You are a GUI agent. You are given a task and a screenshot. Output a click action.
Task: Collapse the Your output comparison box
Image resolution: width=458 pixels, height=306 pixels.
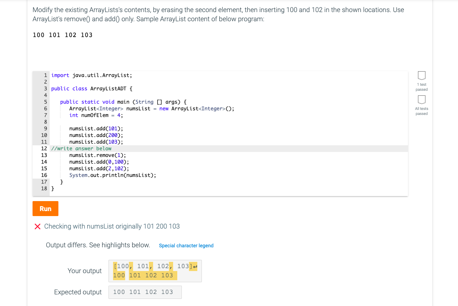point(154,271)
